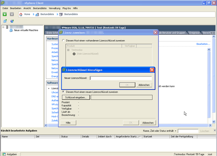Click the horizontal scrollbar left arrow
This screenshot has width=217, height=156.
click(46, 125)
